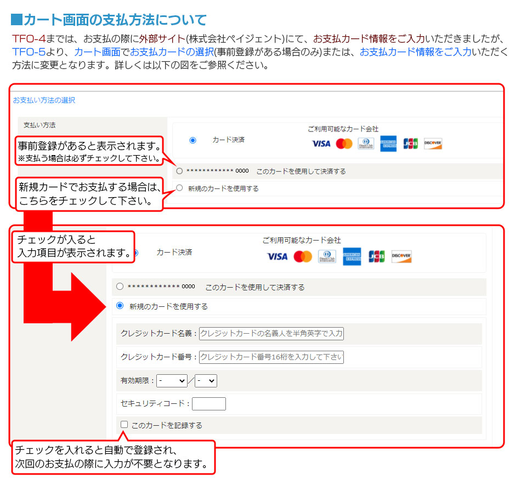Open the second 有効期限 dropdown after the slash
Viewport: 521px width, 497px height.
tap(206, 380)
